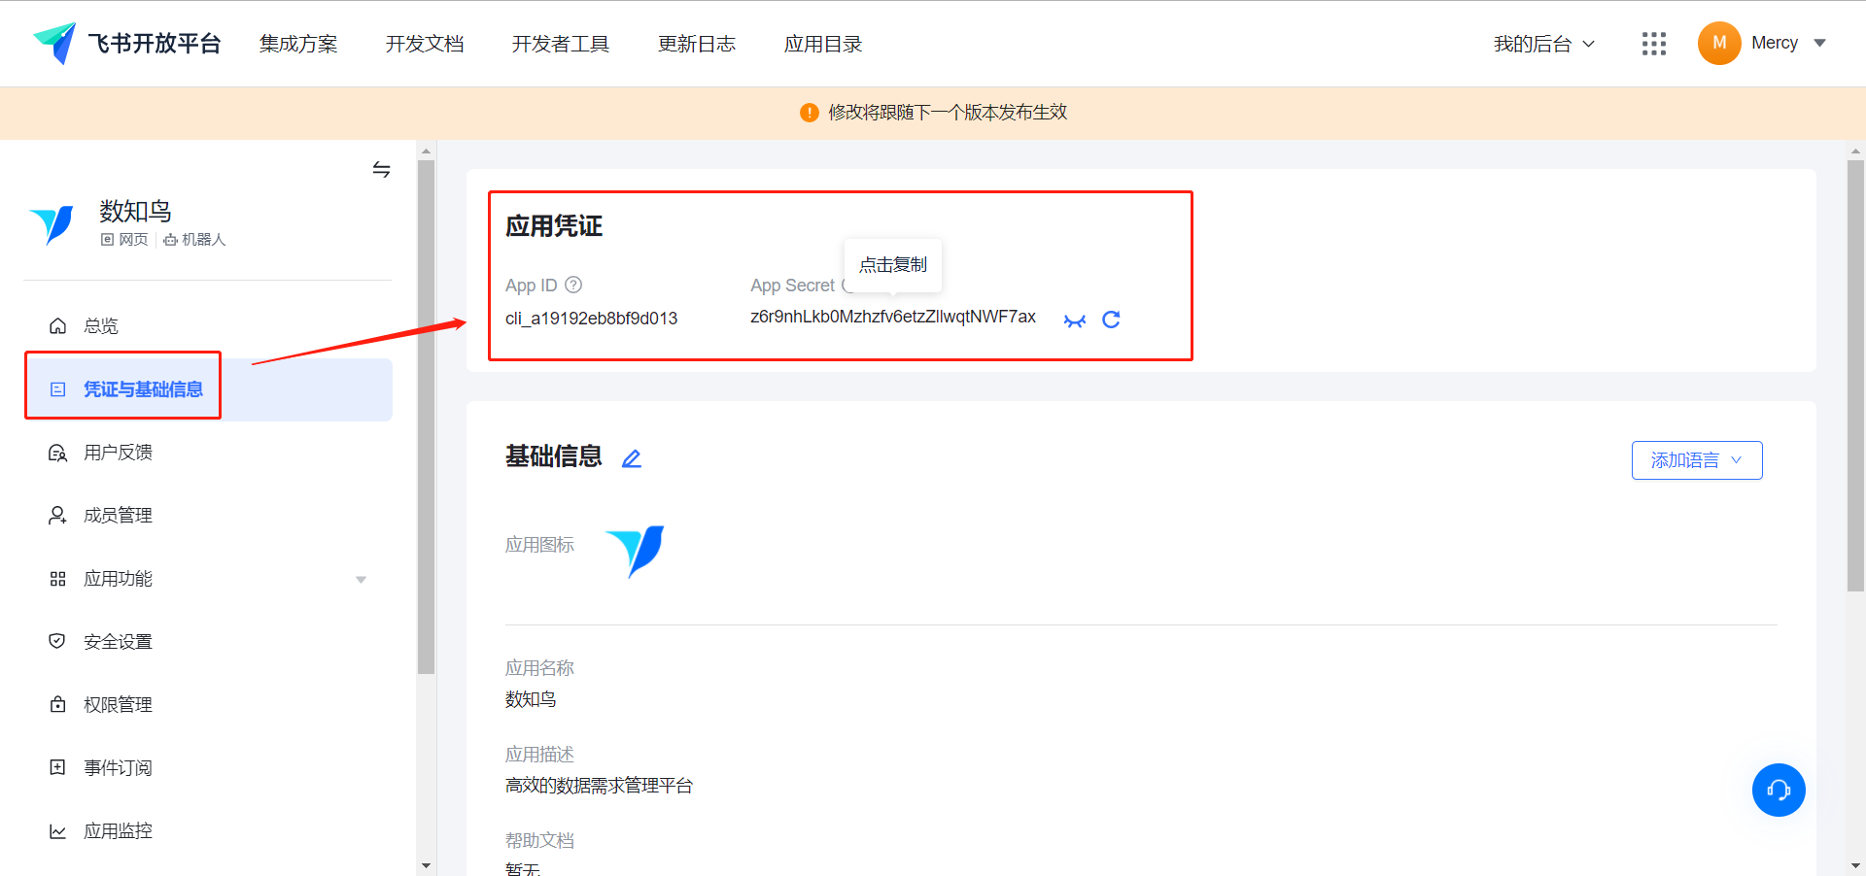Click the 总览 home icon
The height and width of the screenshot is (876, 1866).
click(58, 325)
